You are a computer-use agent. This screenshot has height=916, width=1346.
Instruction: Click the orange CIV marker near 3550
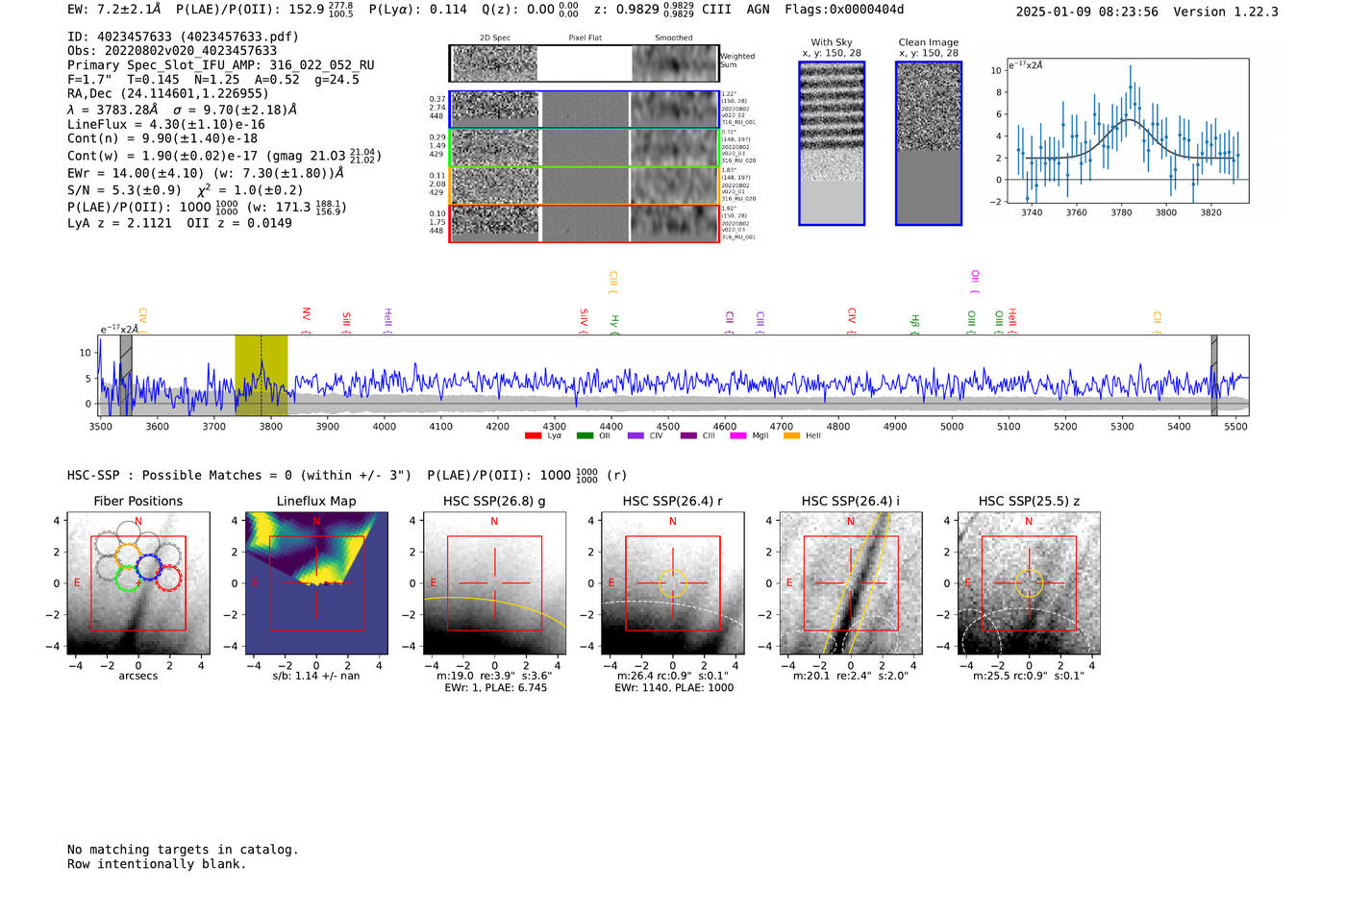pos(142,319)
